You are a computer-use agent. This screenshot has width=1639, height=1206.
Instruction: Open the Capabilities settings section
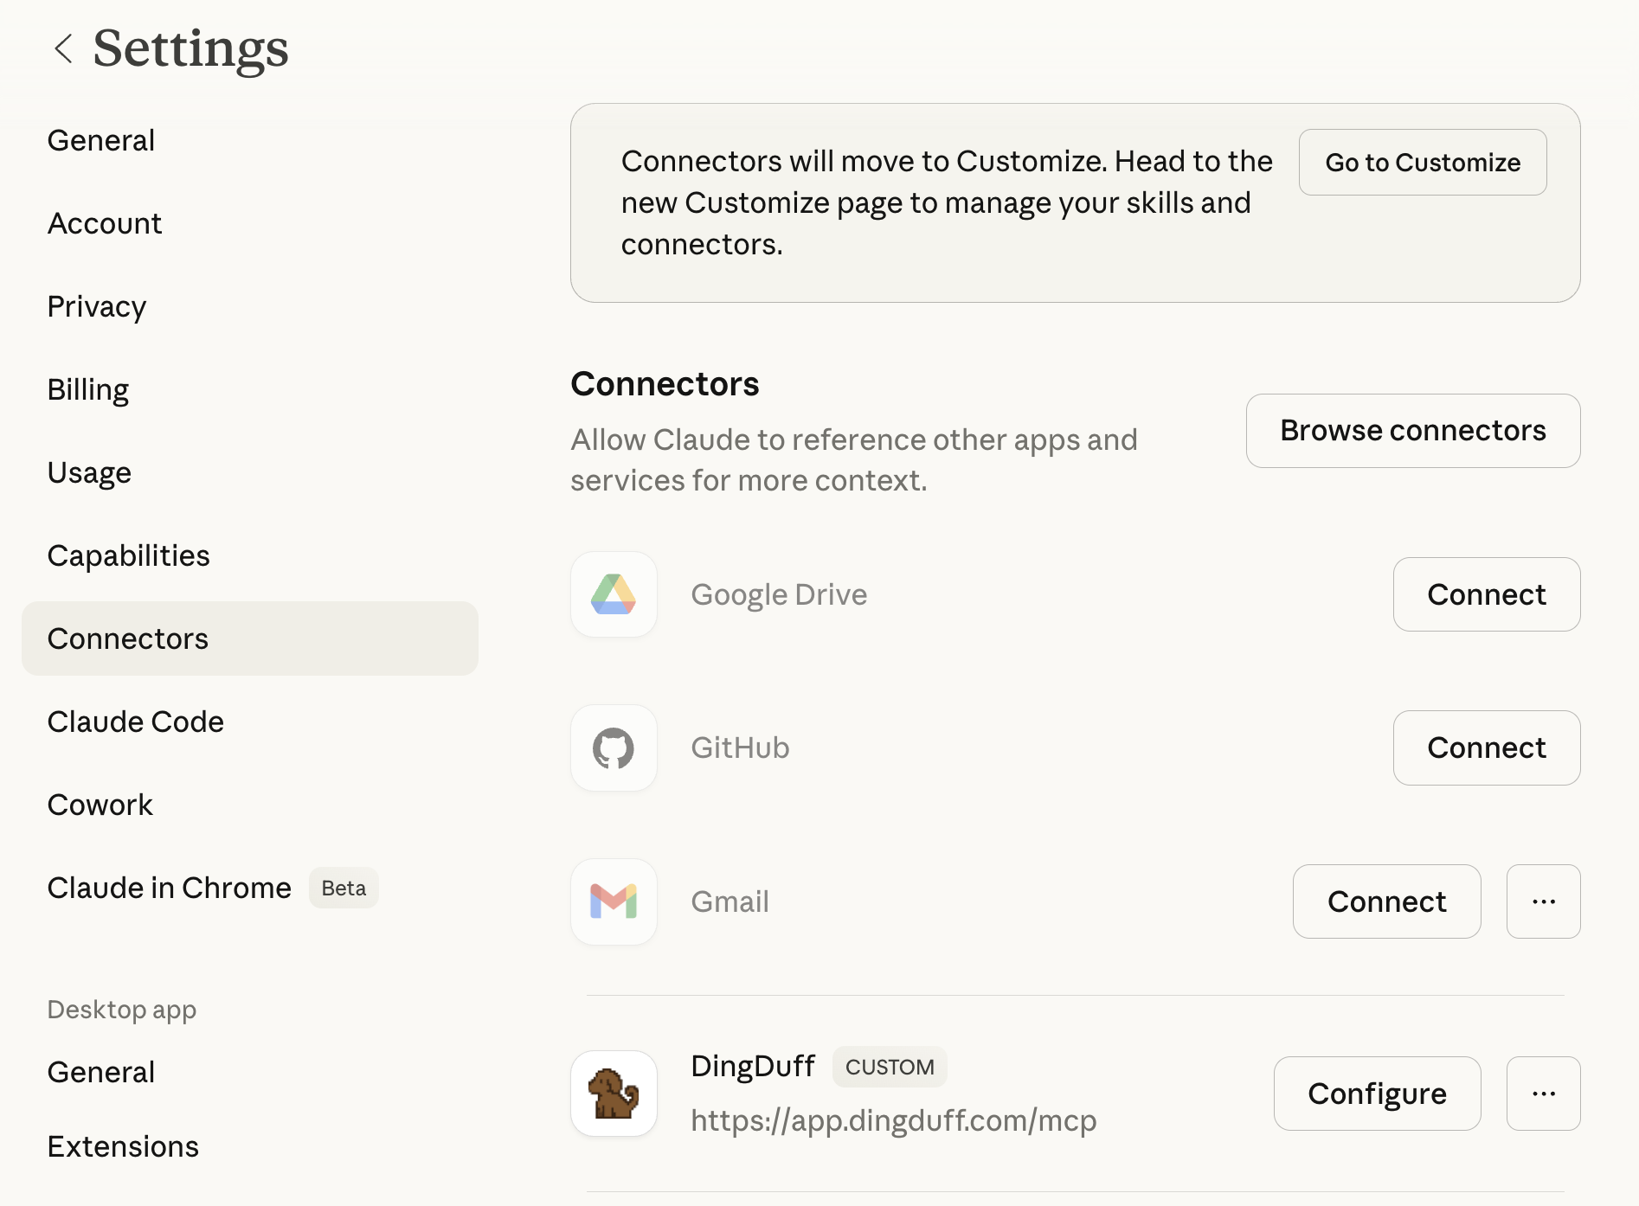(x=128, y=555)
